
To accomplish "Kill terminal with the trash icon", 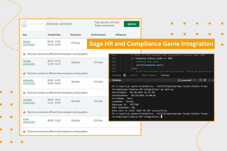I will coord(205,80).
